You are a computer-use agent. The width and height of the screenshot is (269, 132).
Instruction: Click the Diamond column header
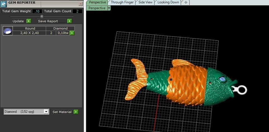point(60,29)
